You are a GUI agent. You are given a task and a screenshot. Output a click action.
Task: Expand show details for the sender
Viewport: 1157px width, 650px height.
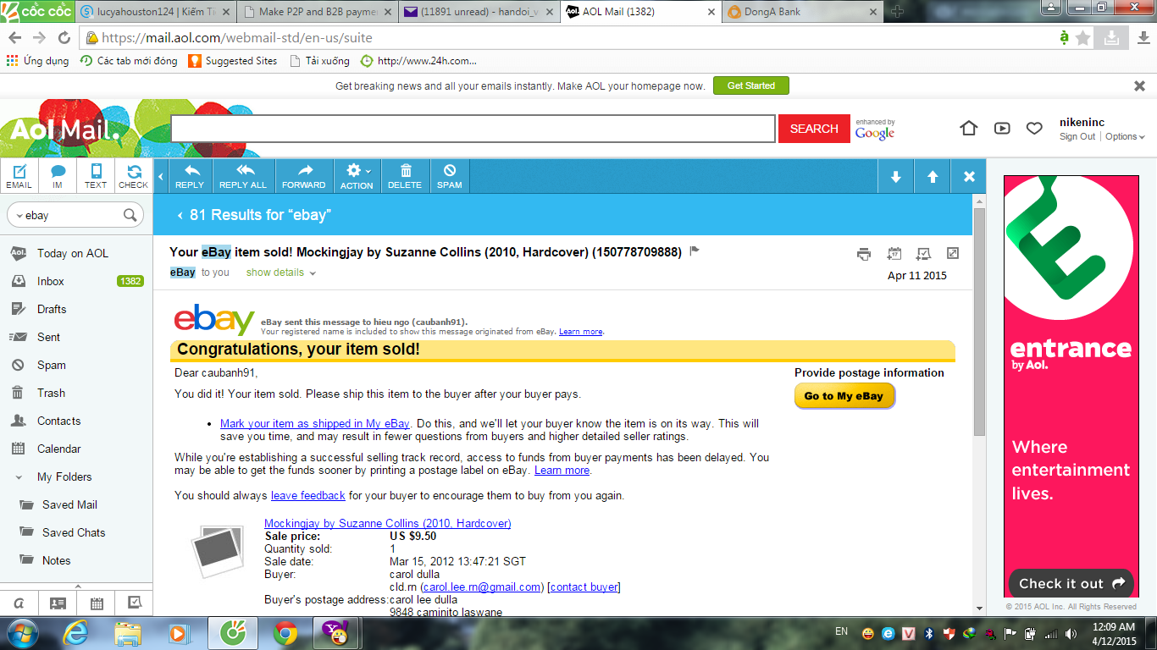(280, 273)
